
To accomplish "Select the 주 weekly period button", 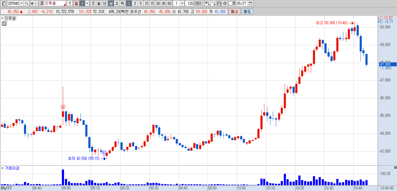I will pyautogui.click(x=93, y=3).
